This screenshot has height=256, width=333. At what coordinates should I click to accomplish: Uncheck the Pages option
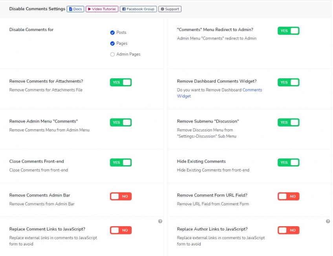click(113, 44)
